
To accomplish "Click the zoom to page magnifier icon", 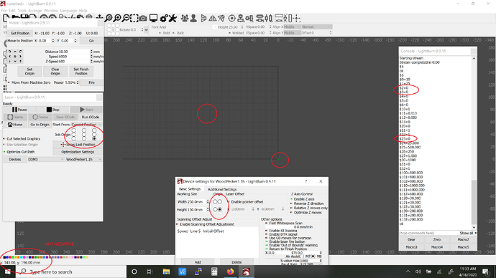I will click(109, 19).
